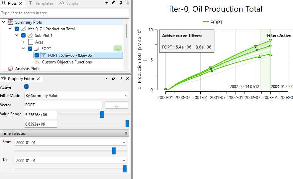Click the green FOPT curve color tag
Viewport: 293px width, 179px height.
[118, 49]
